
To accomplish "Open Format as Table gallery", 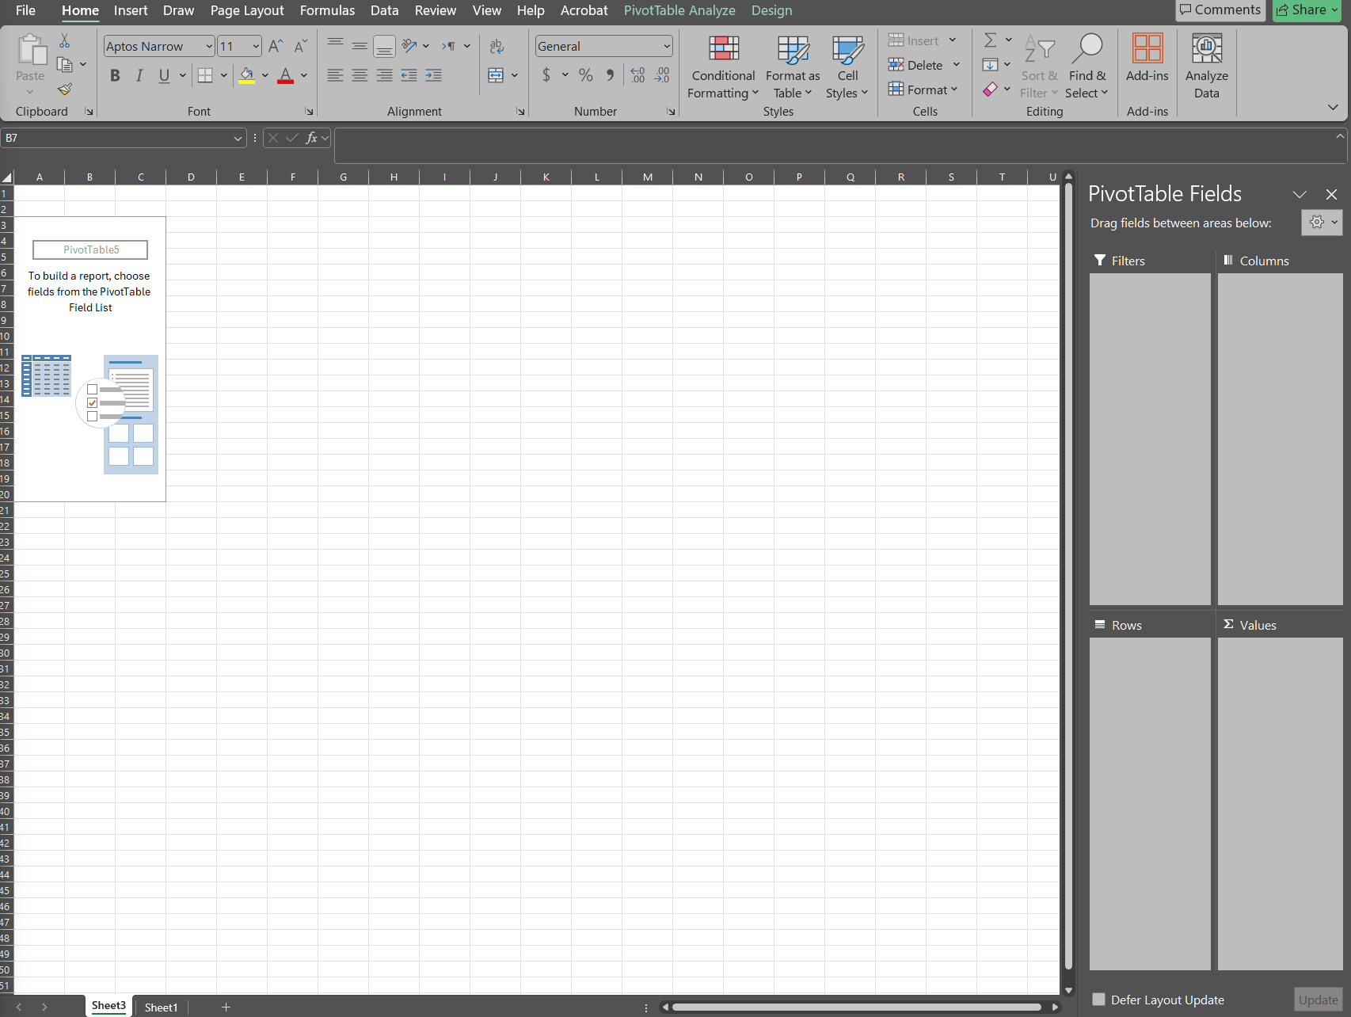I will tap(793, 68).
